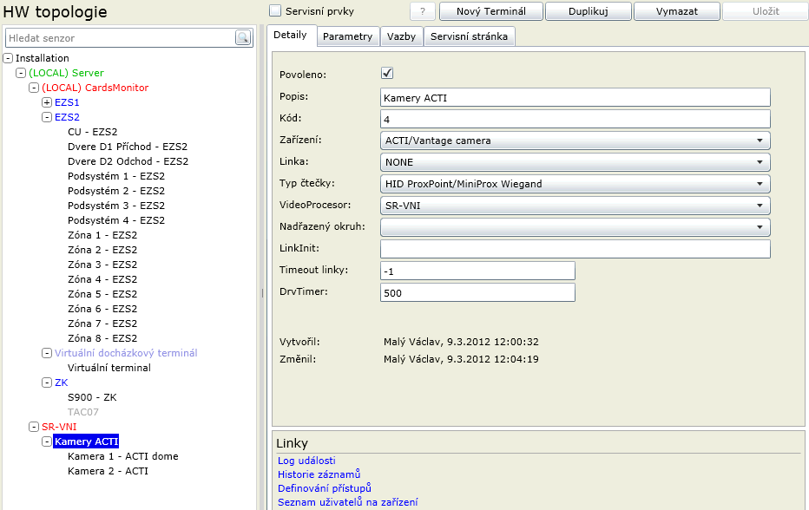Collapse Virtuální docházkový terminál node
The height and width of the screenshot is (510, 809).
click(x=46, y=353)
